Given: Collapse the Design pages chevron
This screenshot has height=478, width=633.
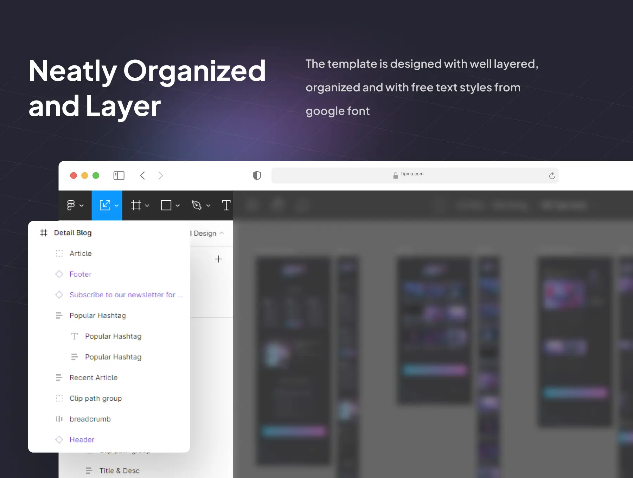Looking at the screenshot, I should pos(222,233).
